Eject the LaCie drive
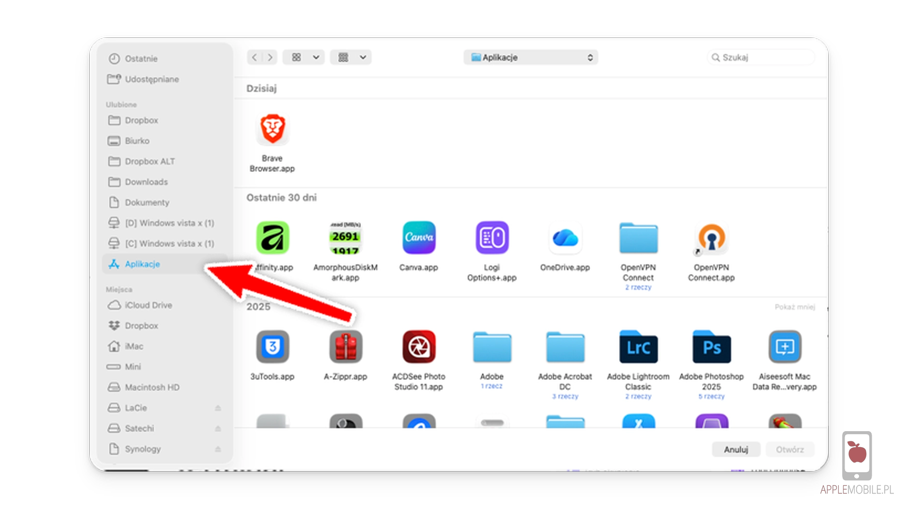 [218, 408]
